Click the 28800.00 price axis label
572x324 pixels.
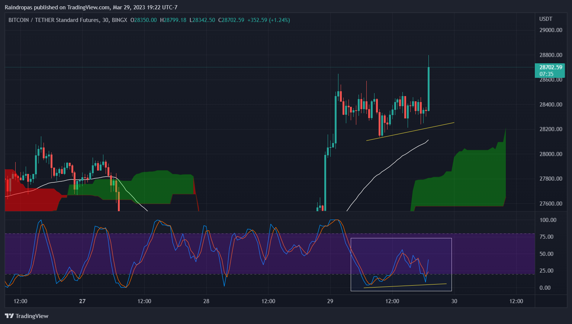pyautogui.click(x=551, y=55)
